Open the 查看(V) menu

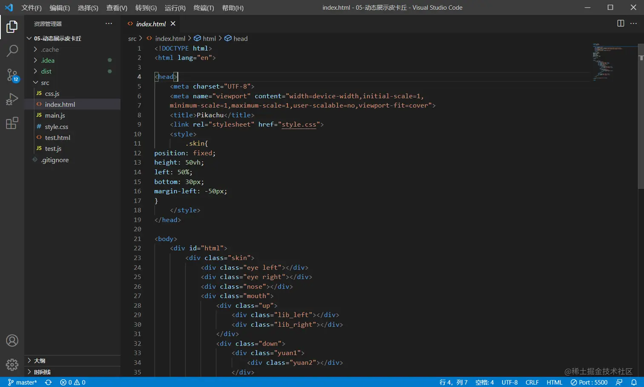pyautogui.click(x=117, y=8)
